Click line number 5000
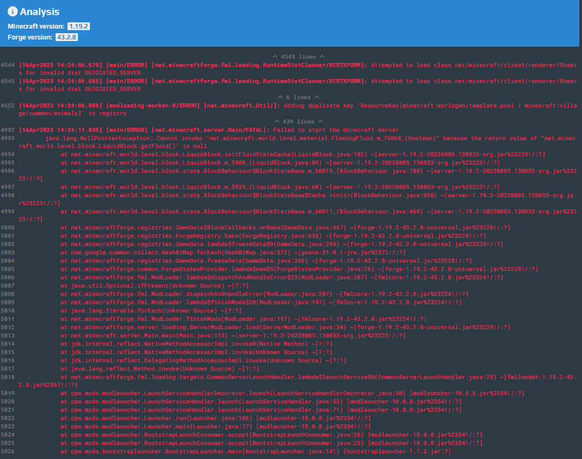 click(8, 227)
